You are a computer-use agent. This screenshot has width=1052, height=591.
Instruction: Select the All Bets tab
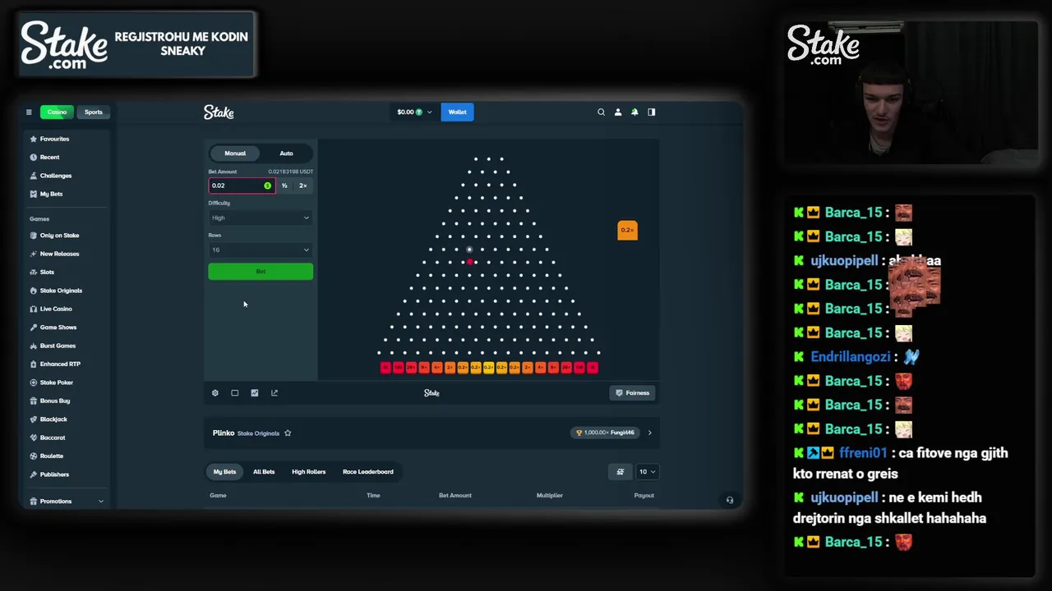point(264,472)
